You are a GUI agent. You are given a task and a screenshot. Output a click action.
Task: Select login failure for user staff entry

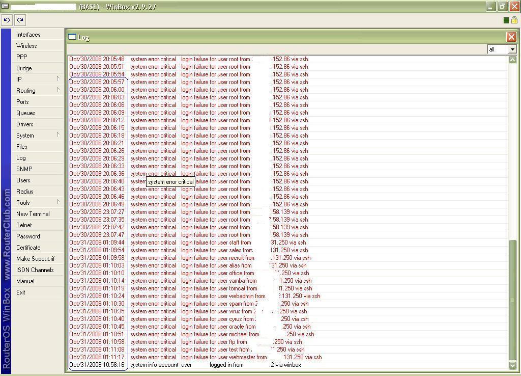288,243
